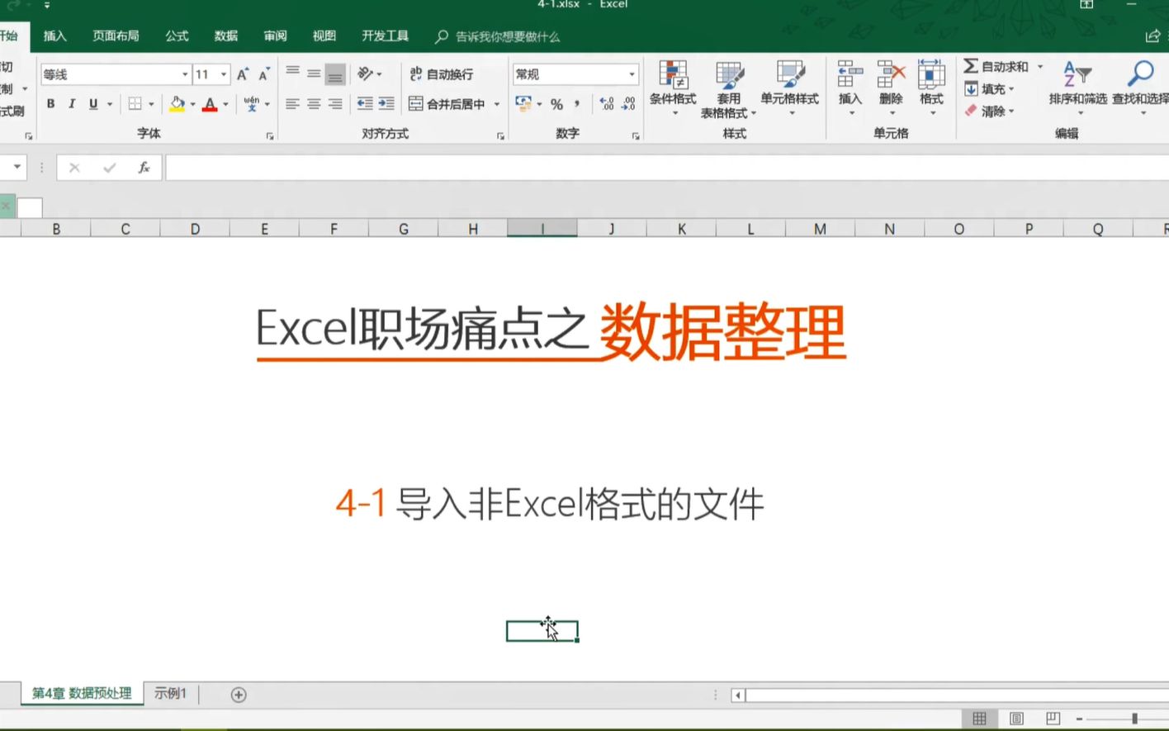
Task: Open the 格式 cells menu
Action: tap(931, 87)
